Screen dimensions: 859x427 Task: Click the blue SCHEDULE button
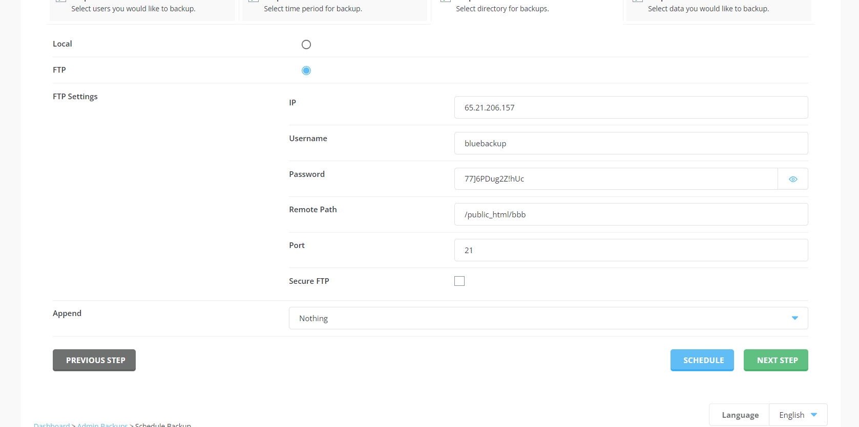tap(702, 360)
